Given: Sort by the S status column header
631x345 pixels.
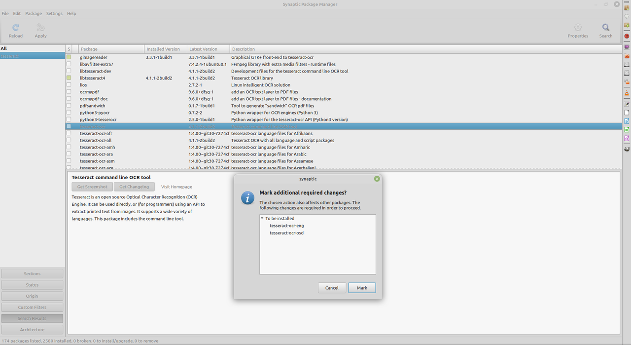Looking at the screenshot, I should pos(69,49).
